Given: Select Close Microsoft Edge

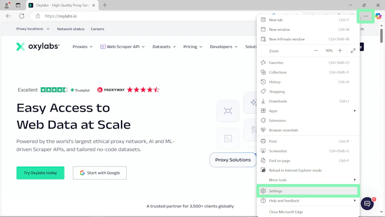Looking at the screenshot, I should (308, 212).
